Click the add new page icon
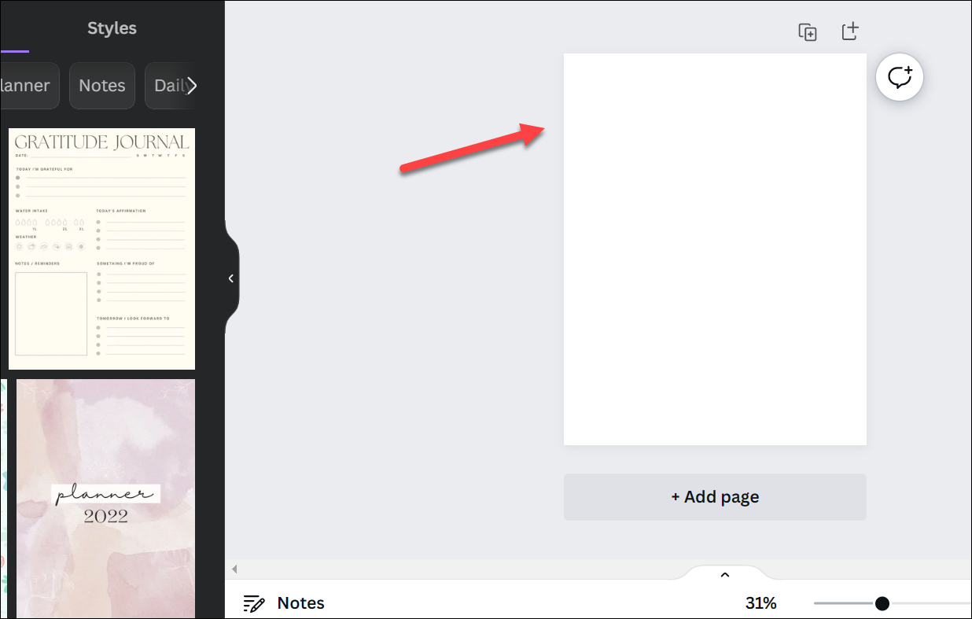The image size is (972, 619). click(850, 31)
